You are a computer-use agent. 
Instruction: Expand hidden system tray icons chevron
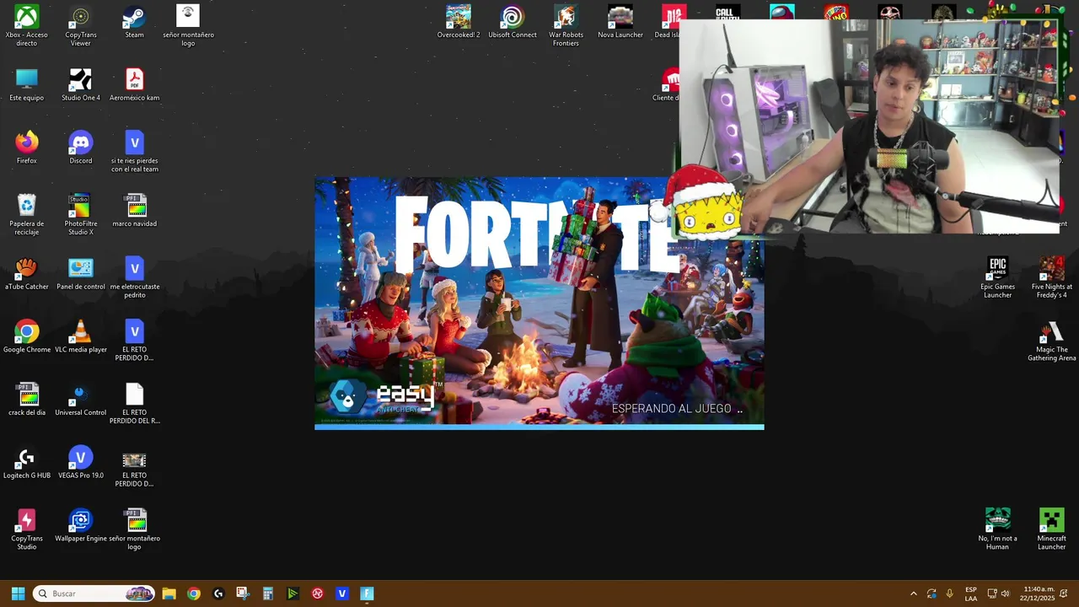click(x=913, y=594)
